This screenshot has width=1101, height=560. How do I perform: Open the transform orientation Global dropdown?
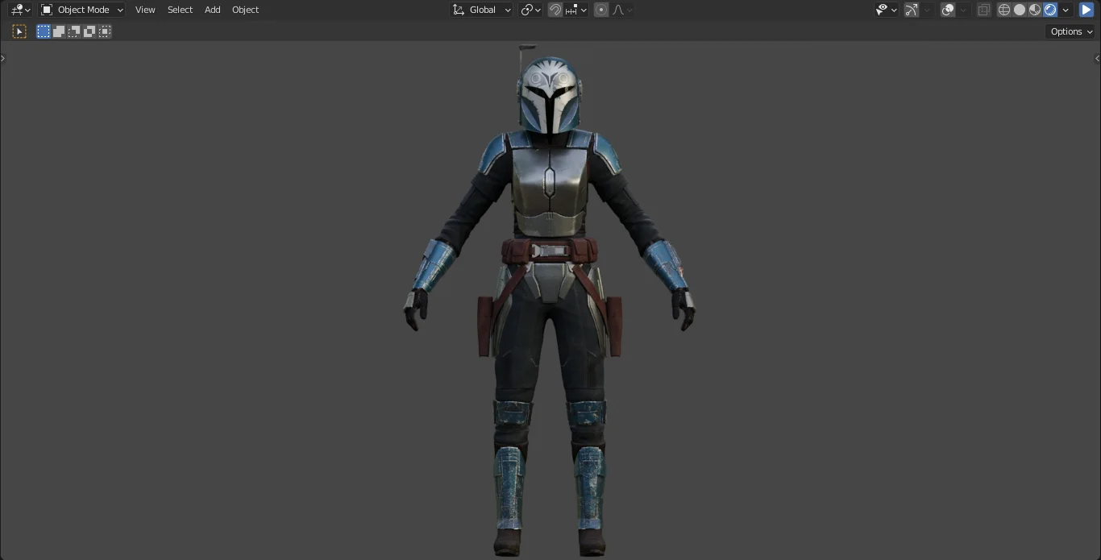481,9
